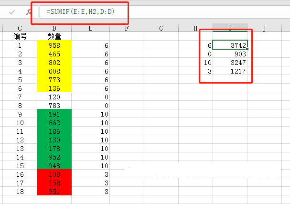This screenshot has height=204, width=290.
Task: Select green cell containing 178
Action: tap(54, 148)
